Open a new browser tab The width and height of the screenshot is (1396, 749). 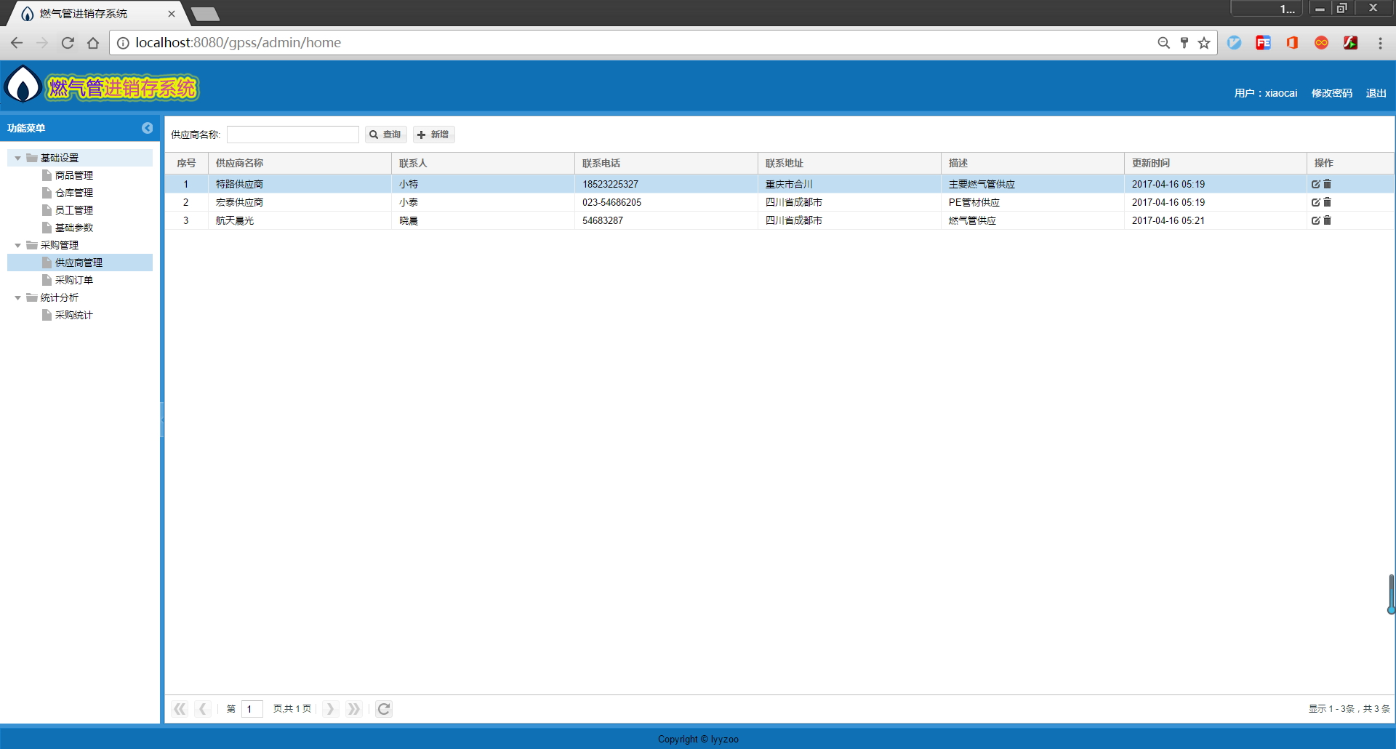pos(205,14)
